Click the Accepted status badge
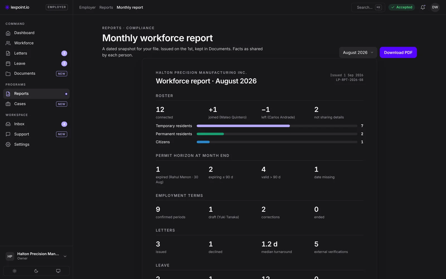The height and width of the screenshot is (279, 446). 402,7
